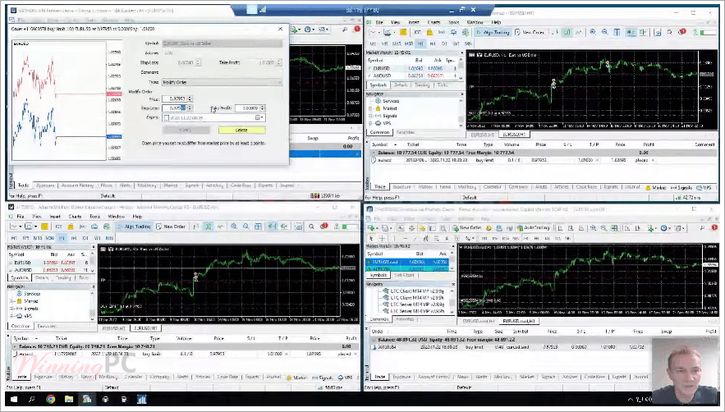Click the Stop Loss input field in Modify Order
This screenshot has height=412, width=725.
coord(175,108)
